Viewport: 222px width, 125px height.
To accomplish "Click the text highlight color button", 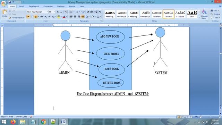I will click(59, 17).
